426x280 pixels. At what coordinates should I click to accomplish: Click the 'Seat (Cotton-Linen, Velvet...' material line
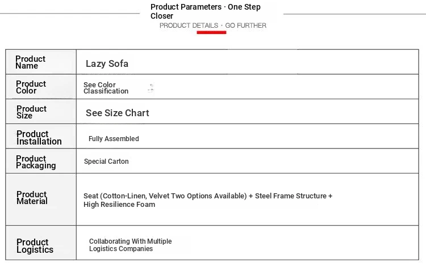(208, 196)
